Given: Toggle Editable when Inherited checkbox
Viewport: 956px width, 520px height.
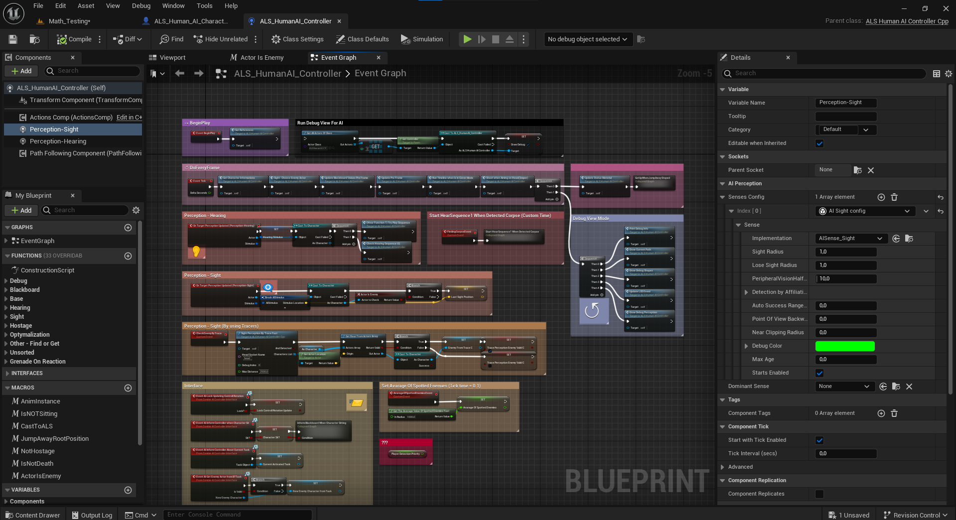Looking at the screenshot, I should [819, 143].
